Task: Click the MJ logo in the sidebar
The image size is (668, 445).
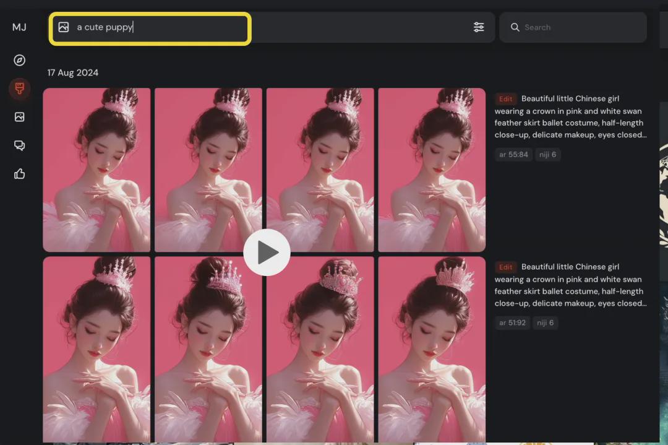Action: point(20,27)
